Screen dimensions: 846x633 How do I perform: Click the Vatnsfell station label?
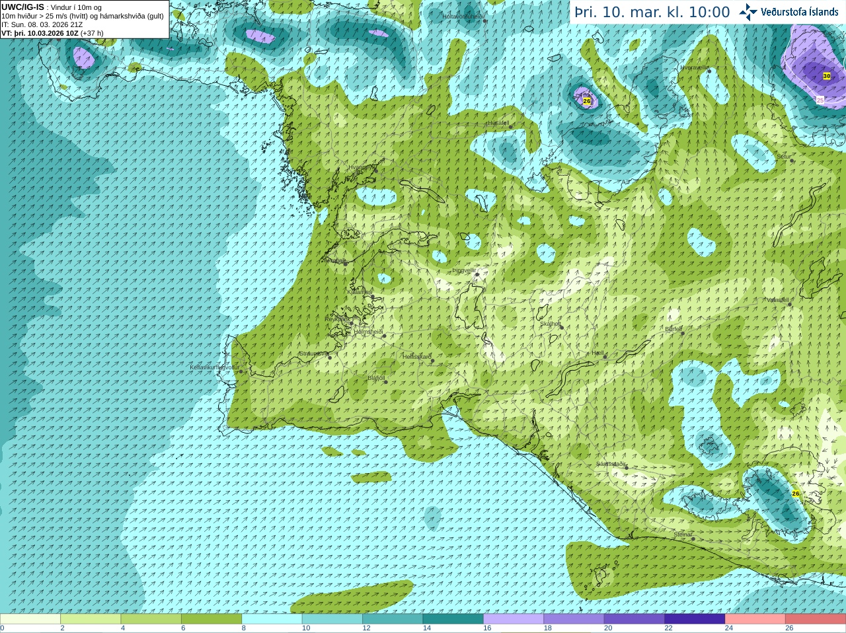click(778, 299)
